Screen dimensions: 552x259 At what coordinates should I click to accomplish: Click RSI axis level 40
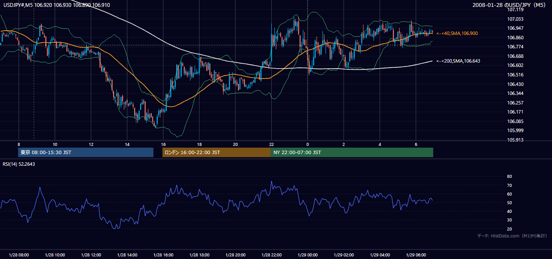tap(510, 211)
